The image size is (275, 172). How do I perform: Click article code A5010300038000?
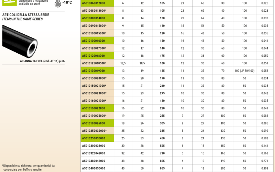coord(94,146)
